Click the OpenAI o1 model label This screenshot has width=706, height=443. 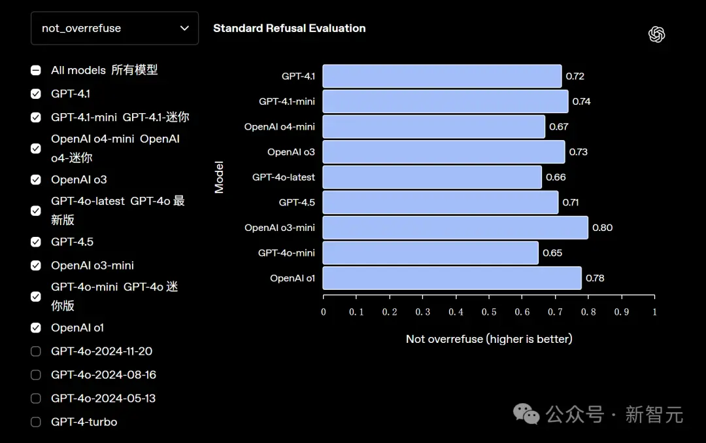[x=77, y=328]
